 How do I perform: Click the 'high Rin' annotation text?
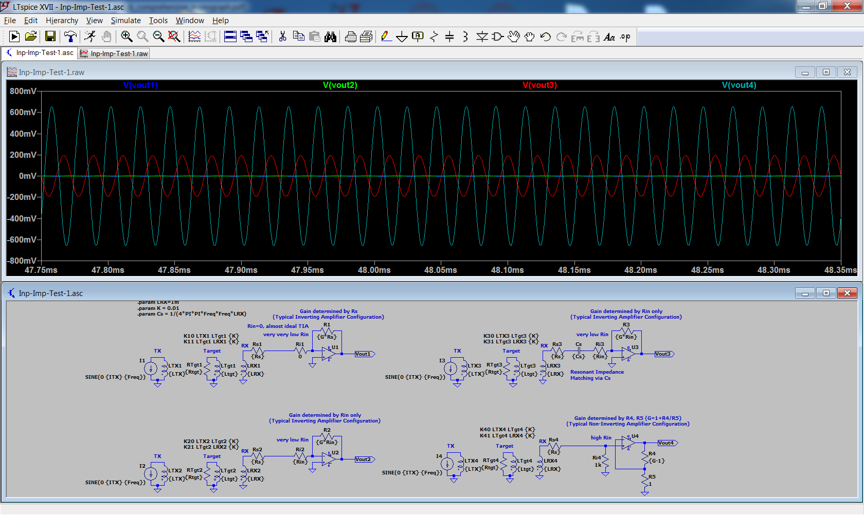[601, 437]
